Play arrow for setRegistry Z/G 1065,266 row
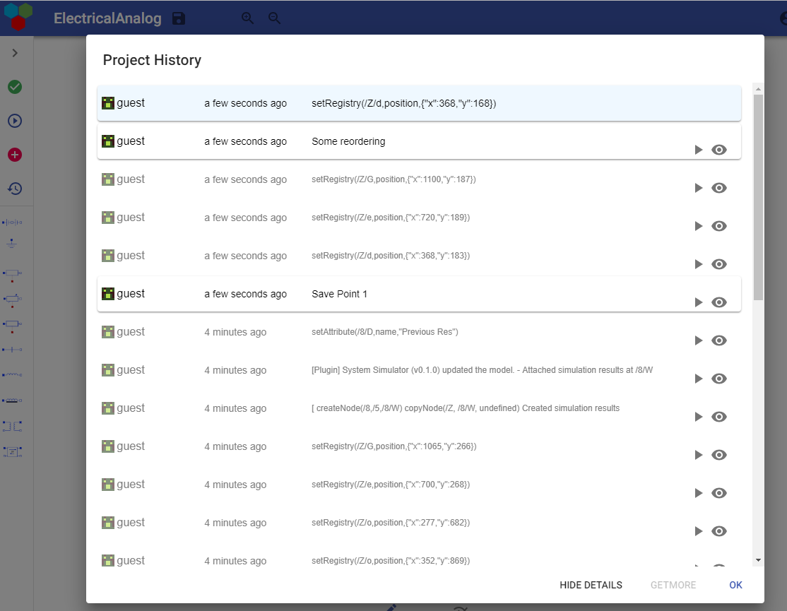 698,454
